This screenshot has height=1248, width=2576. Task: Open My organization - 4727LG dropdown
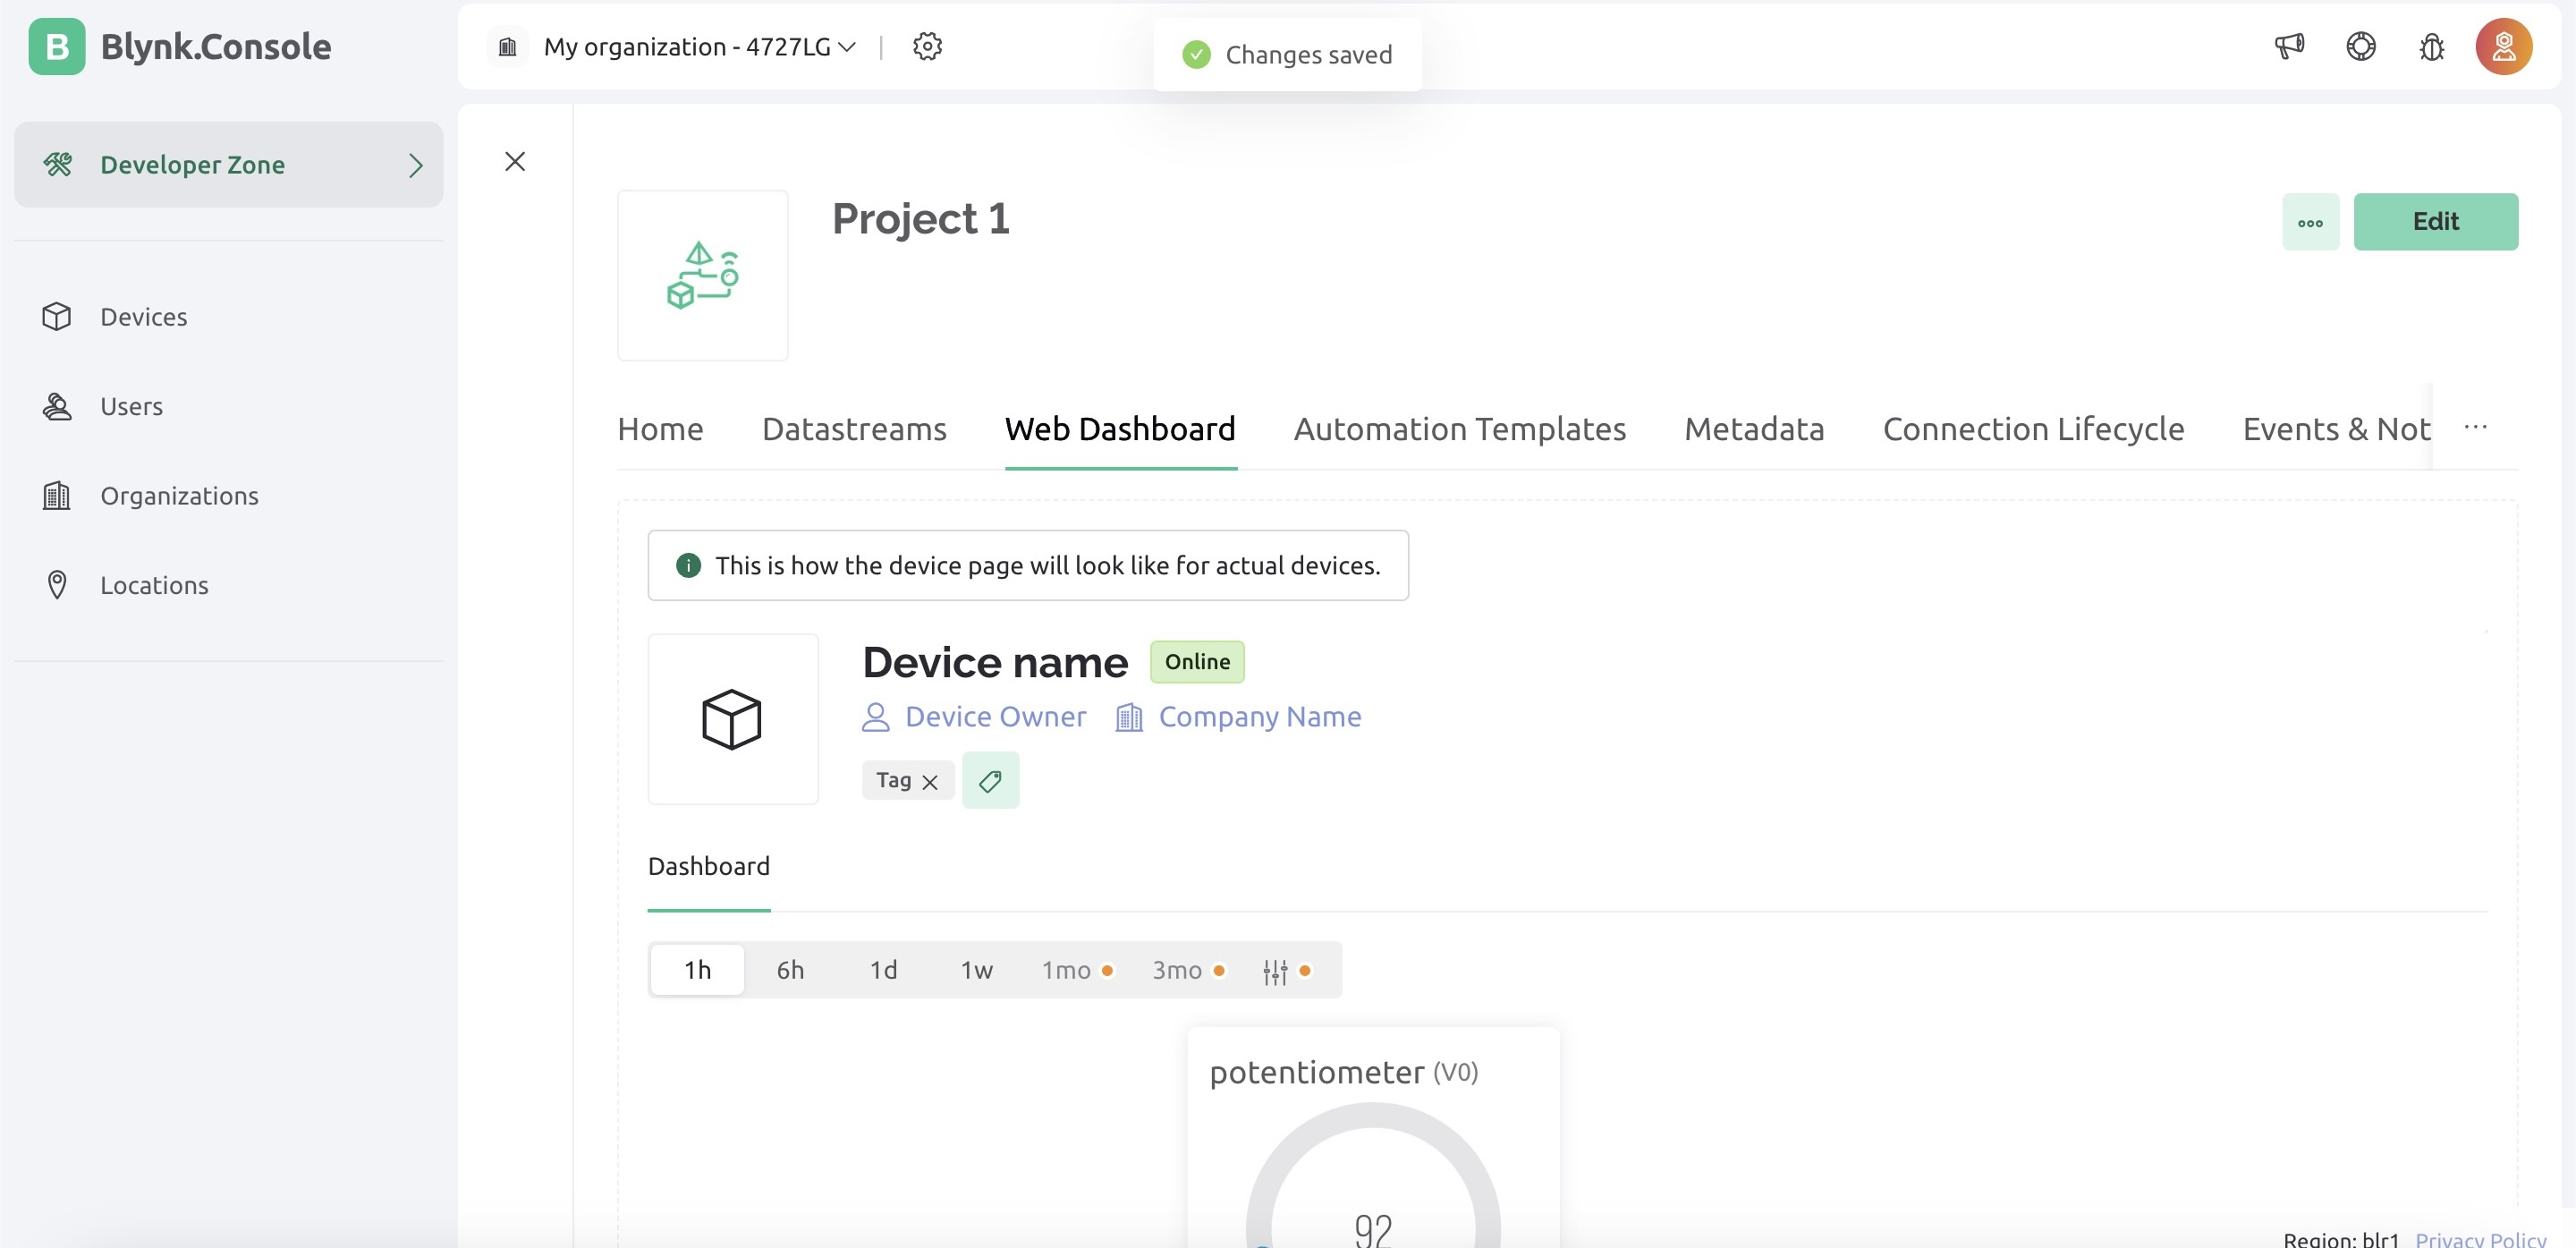pos(699,47)
